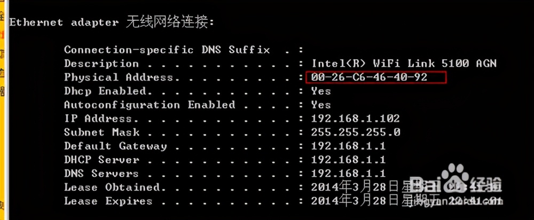534x220 pixels.
Task: Click the "Physical Address" label
Action: tap(119, 77)
